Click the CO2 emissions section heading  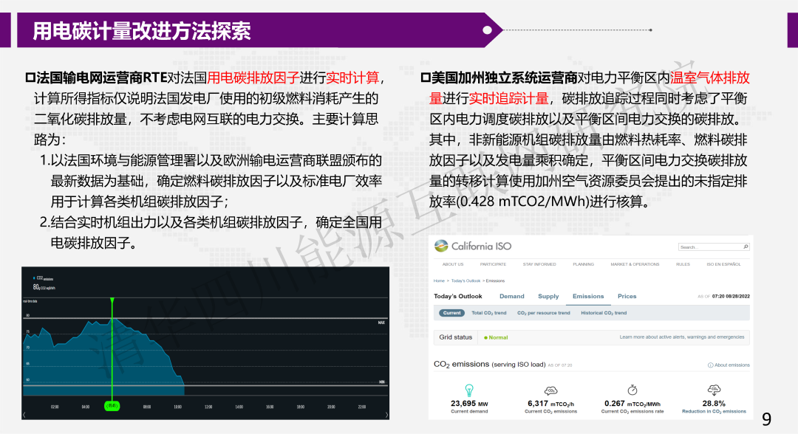[490, 365]
